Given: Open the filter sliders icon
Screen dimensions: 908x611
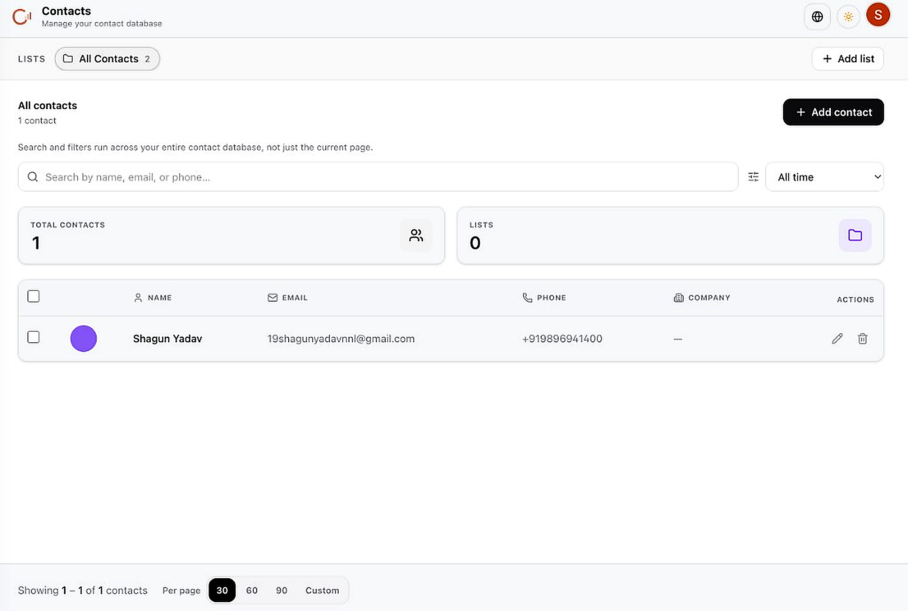Looking at the screenshot, I should (753, 177).
